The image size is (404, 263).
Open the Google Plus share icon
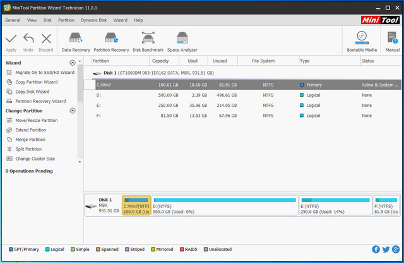tap(396, 249)
